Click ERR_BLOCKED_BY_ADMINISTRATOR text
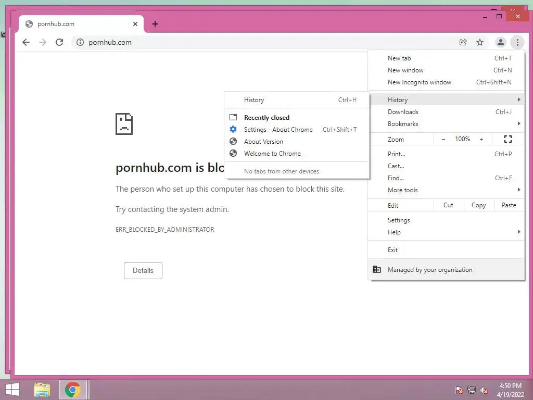Screen dimensions: 533x400 (x=165, y=229)
